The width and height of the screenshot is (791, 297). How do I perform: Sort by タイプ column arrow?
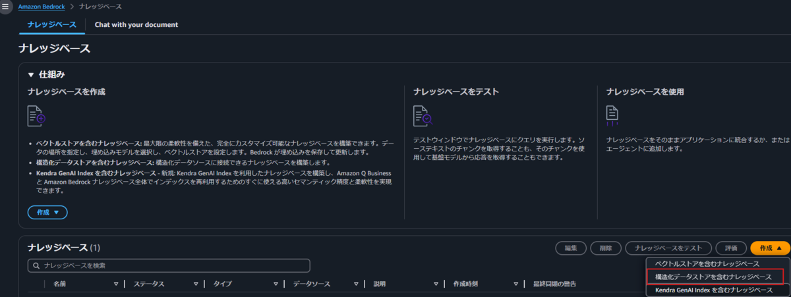click(x=276, y=284)
